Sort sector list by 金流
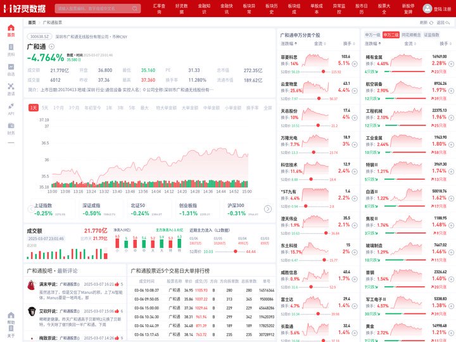 pyautogui.click(x=410, y=44)
